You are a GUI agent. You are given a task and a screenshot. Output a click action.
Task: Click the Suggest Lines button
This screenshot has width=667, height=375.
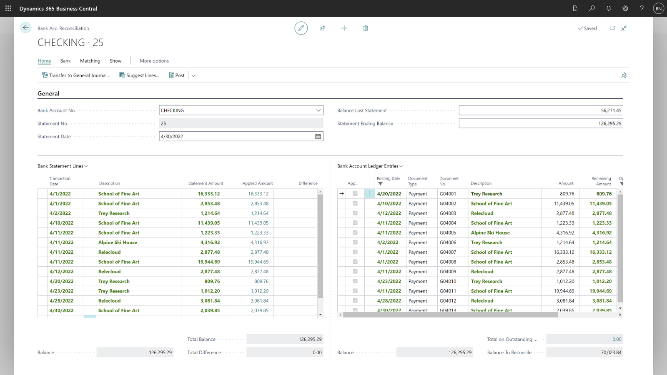pos(139,75)
